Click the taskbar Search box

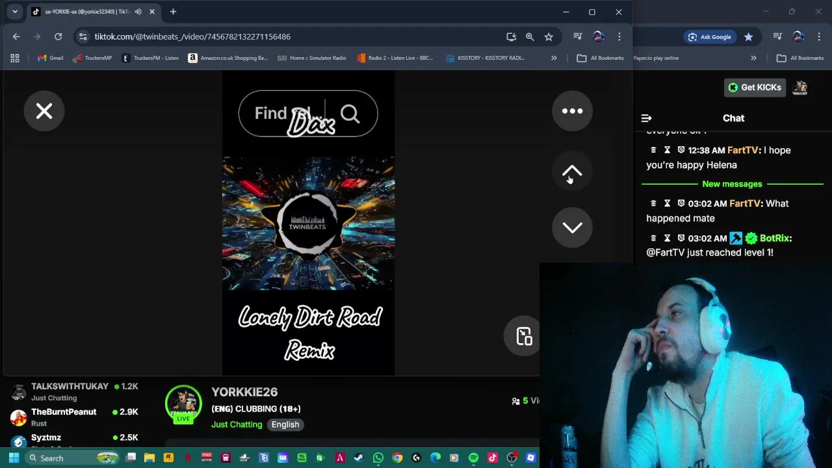pos(73,458)
